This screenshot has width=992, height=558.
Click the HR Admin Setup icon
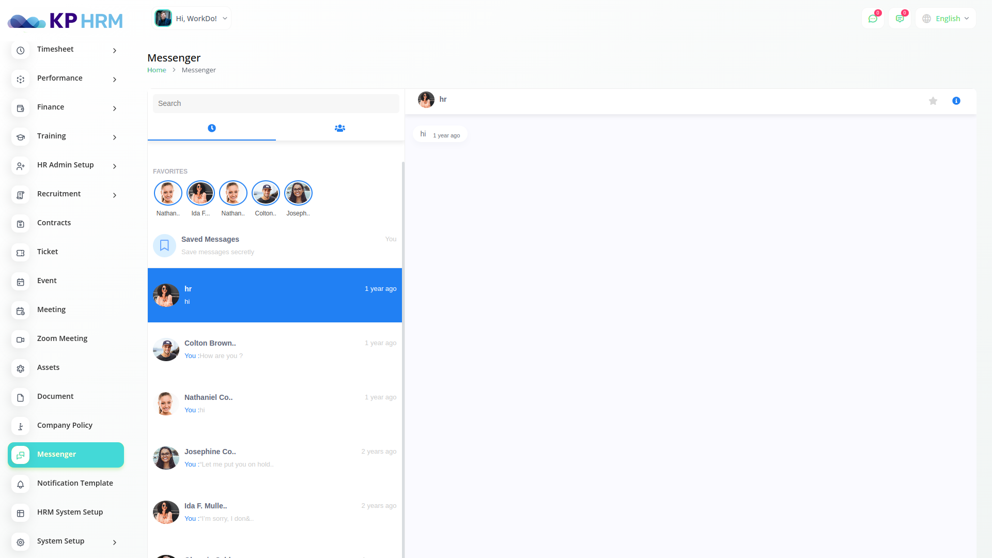click(x=21, y=166)
